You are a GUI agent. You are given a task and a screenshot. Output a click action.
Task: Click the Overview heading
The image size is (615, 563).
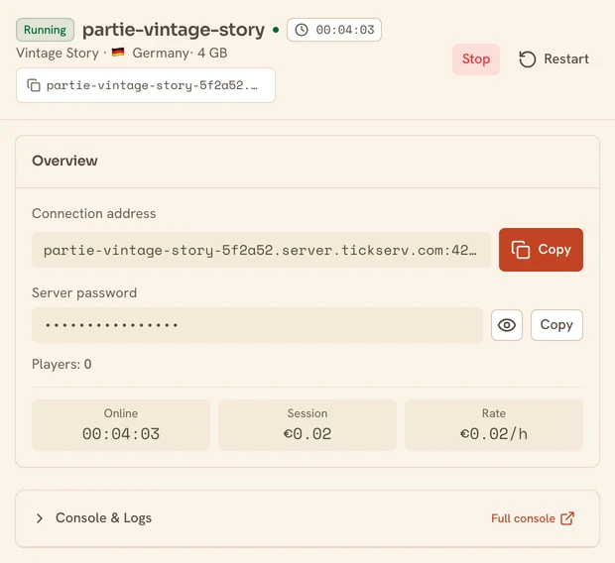coord(64,161)
